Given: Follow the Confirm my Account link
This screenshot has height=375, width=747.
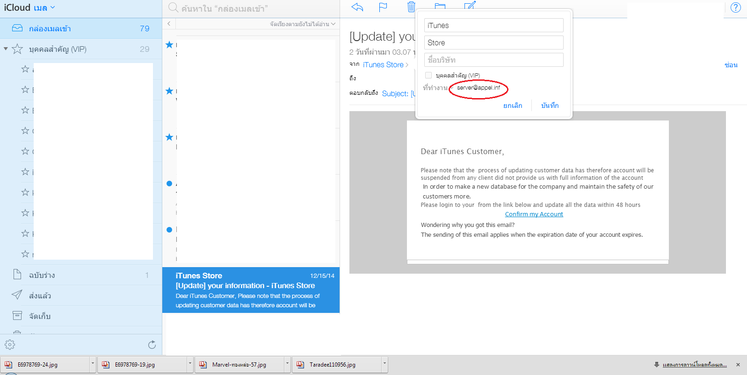Looking at the screenshot, I should point(534,214).
